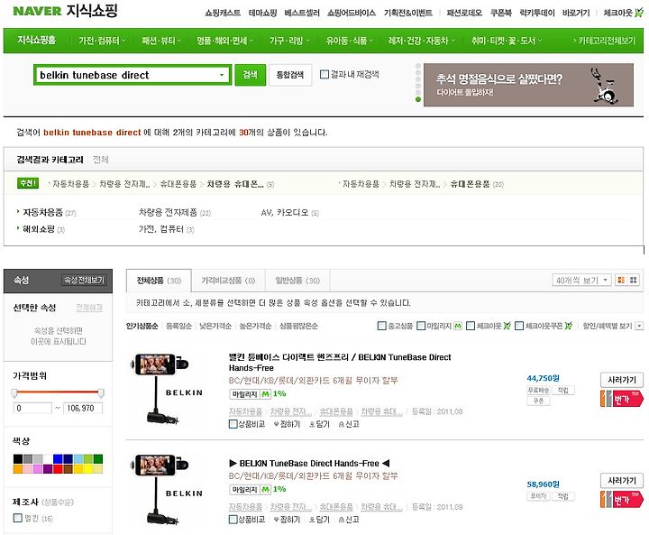Open 40개씩 보기 items-per-page dropdown
The image size is (649, 535).
581,281
